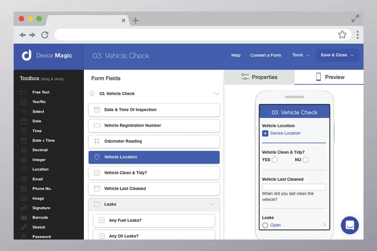Switch to the Properties tab
The width and height of the screenshot is (377, 251).
click(259, 77)
